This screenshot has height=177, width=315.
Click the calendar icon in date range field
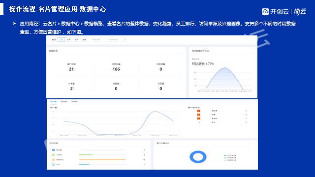pyautogui.click(x=125, y=40)
